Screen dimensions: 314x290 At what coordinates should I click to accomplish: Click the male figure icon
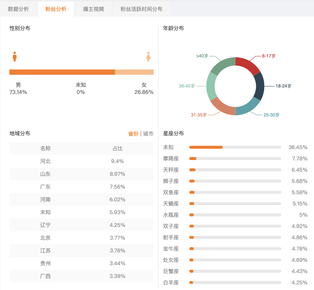click(x=15, y=57)
